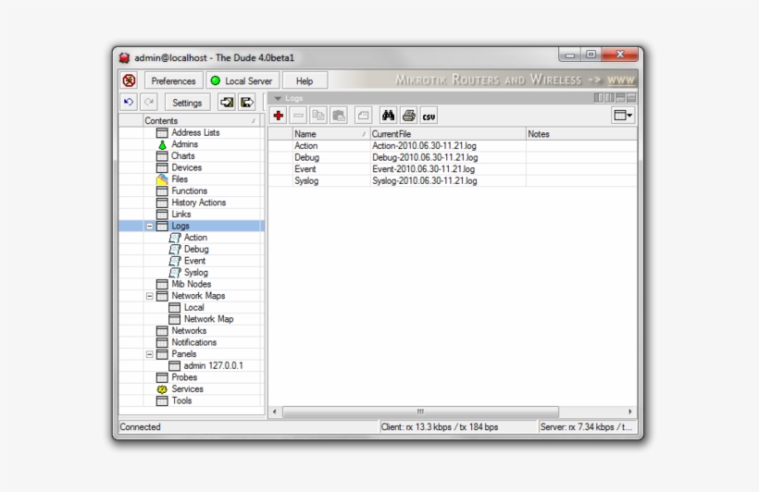
Task: Click the remove (minus) toolbar icon
Action: tap(299, 116)
